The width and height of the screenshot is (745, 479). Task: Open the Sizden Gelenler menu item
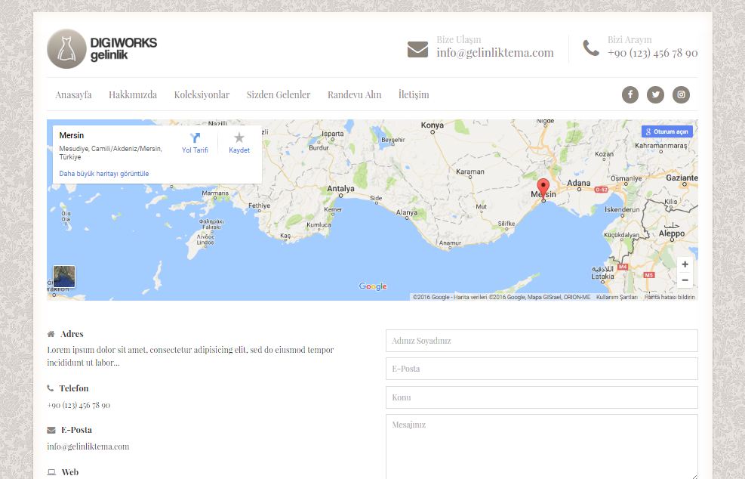(x=279, y=94)
